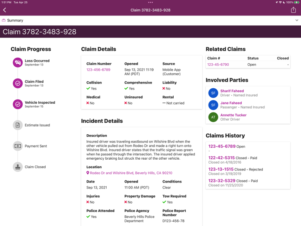Viewport: 301px width, 226px height.
Task: Tap the red X beside Medical No
Action: [88, 103]
